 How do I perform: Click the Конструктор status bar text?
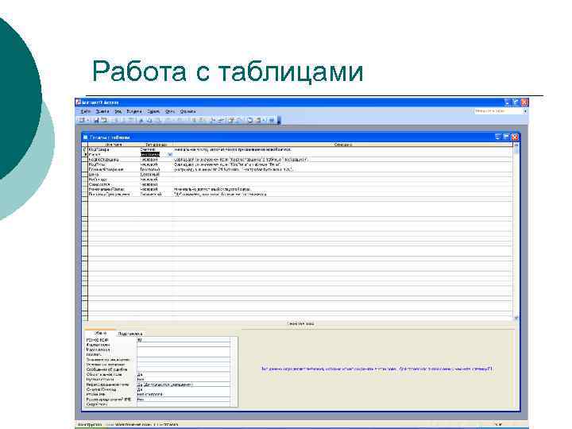pos(89,424)
